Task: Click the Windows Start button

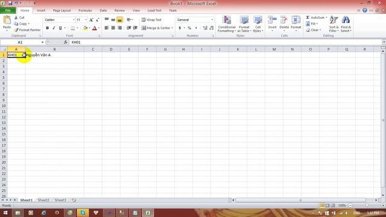Action: click(x=5, y=213)
